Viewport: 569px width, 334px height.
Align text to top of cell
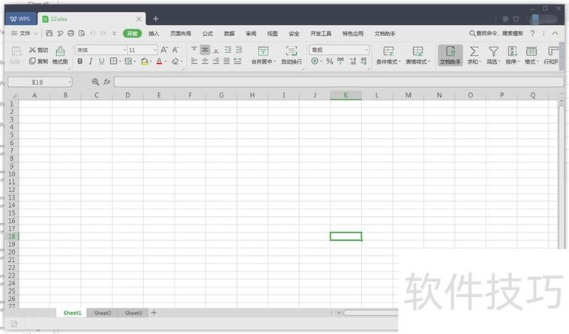point(194,50)
